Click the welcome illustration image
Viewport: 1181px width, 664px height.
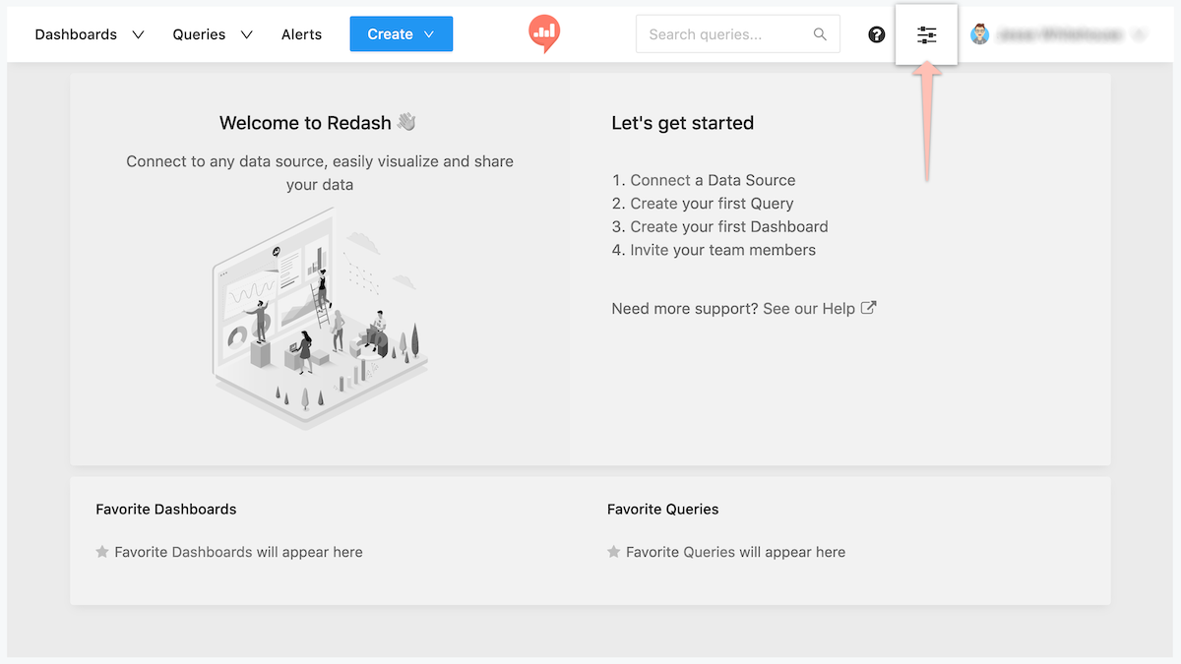click(320, 320)
